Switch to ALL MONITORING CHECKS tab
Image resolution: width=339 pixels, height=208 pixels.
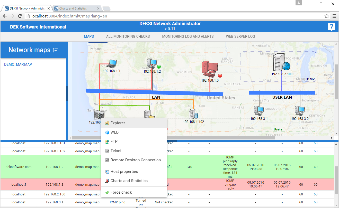coord(128,36)
